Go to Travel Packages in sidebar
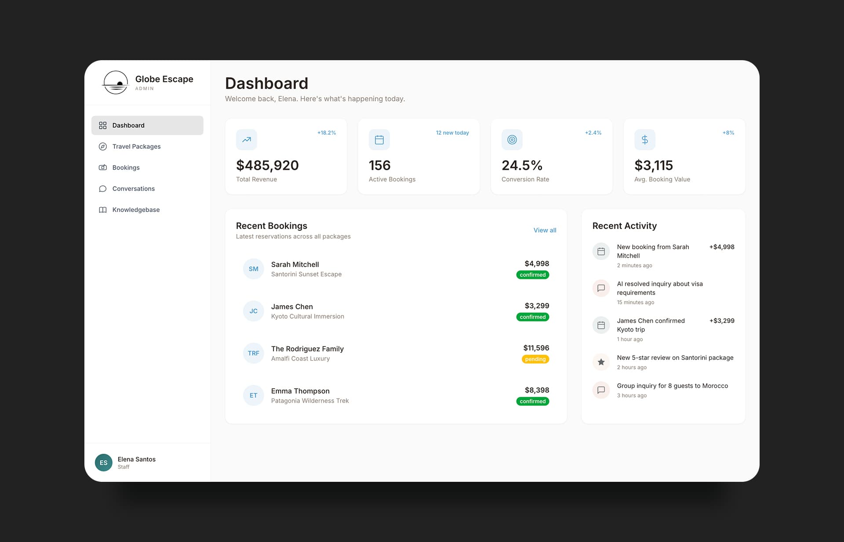This screenshot has height=542, width=844. click(136, 146)
